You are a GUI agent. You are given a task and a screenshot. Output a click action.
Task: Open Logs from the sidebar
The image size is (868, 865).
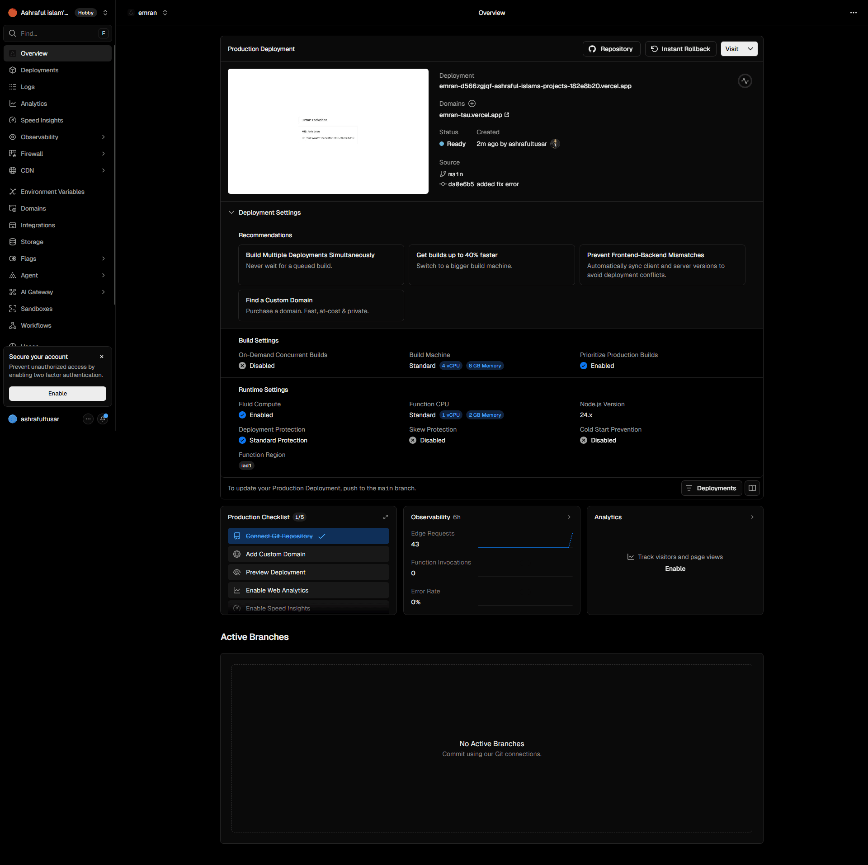pyautogui.click(x=57, y=87)
